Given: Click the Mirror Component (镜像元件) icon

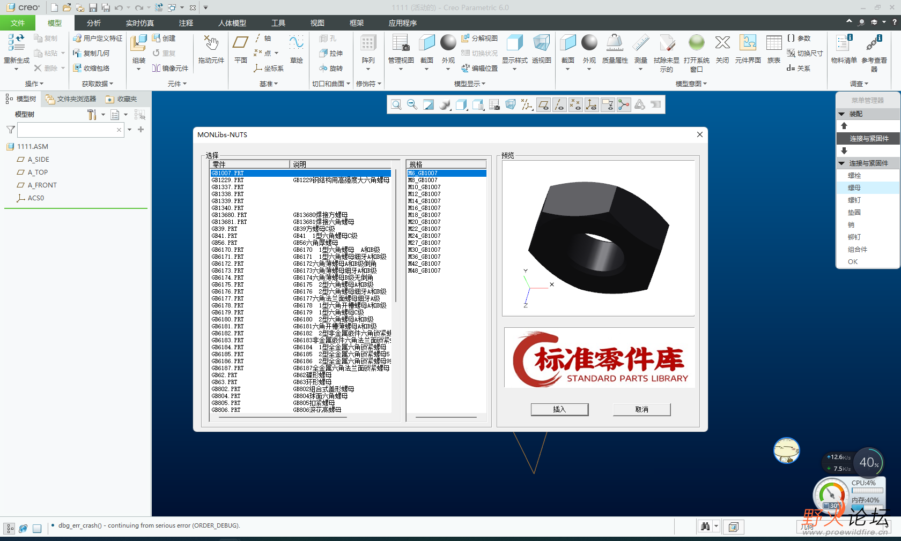Looking at the screenshot, I should [171, 68].
